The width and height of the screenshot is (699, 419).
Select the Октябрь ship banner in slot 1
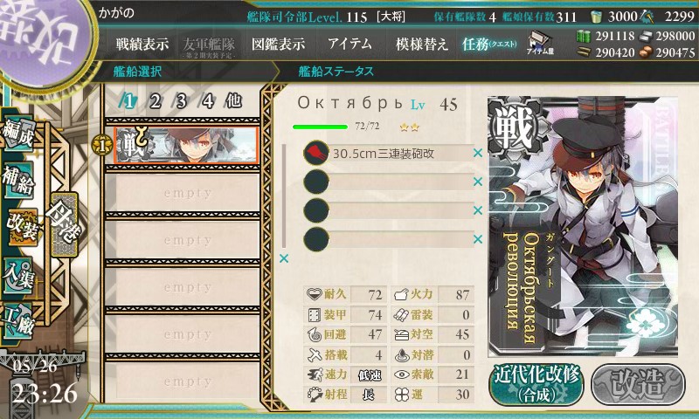tap(186, 145)
